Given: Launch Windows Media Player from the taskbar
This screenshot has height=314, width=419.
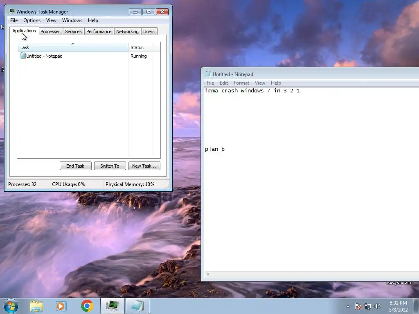Looking at the screenshot, I should pyautogui.click(x=61, y=306).
